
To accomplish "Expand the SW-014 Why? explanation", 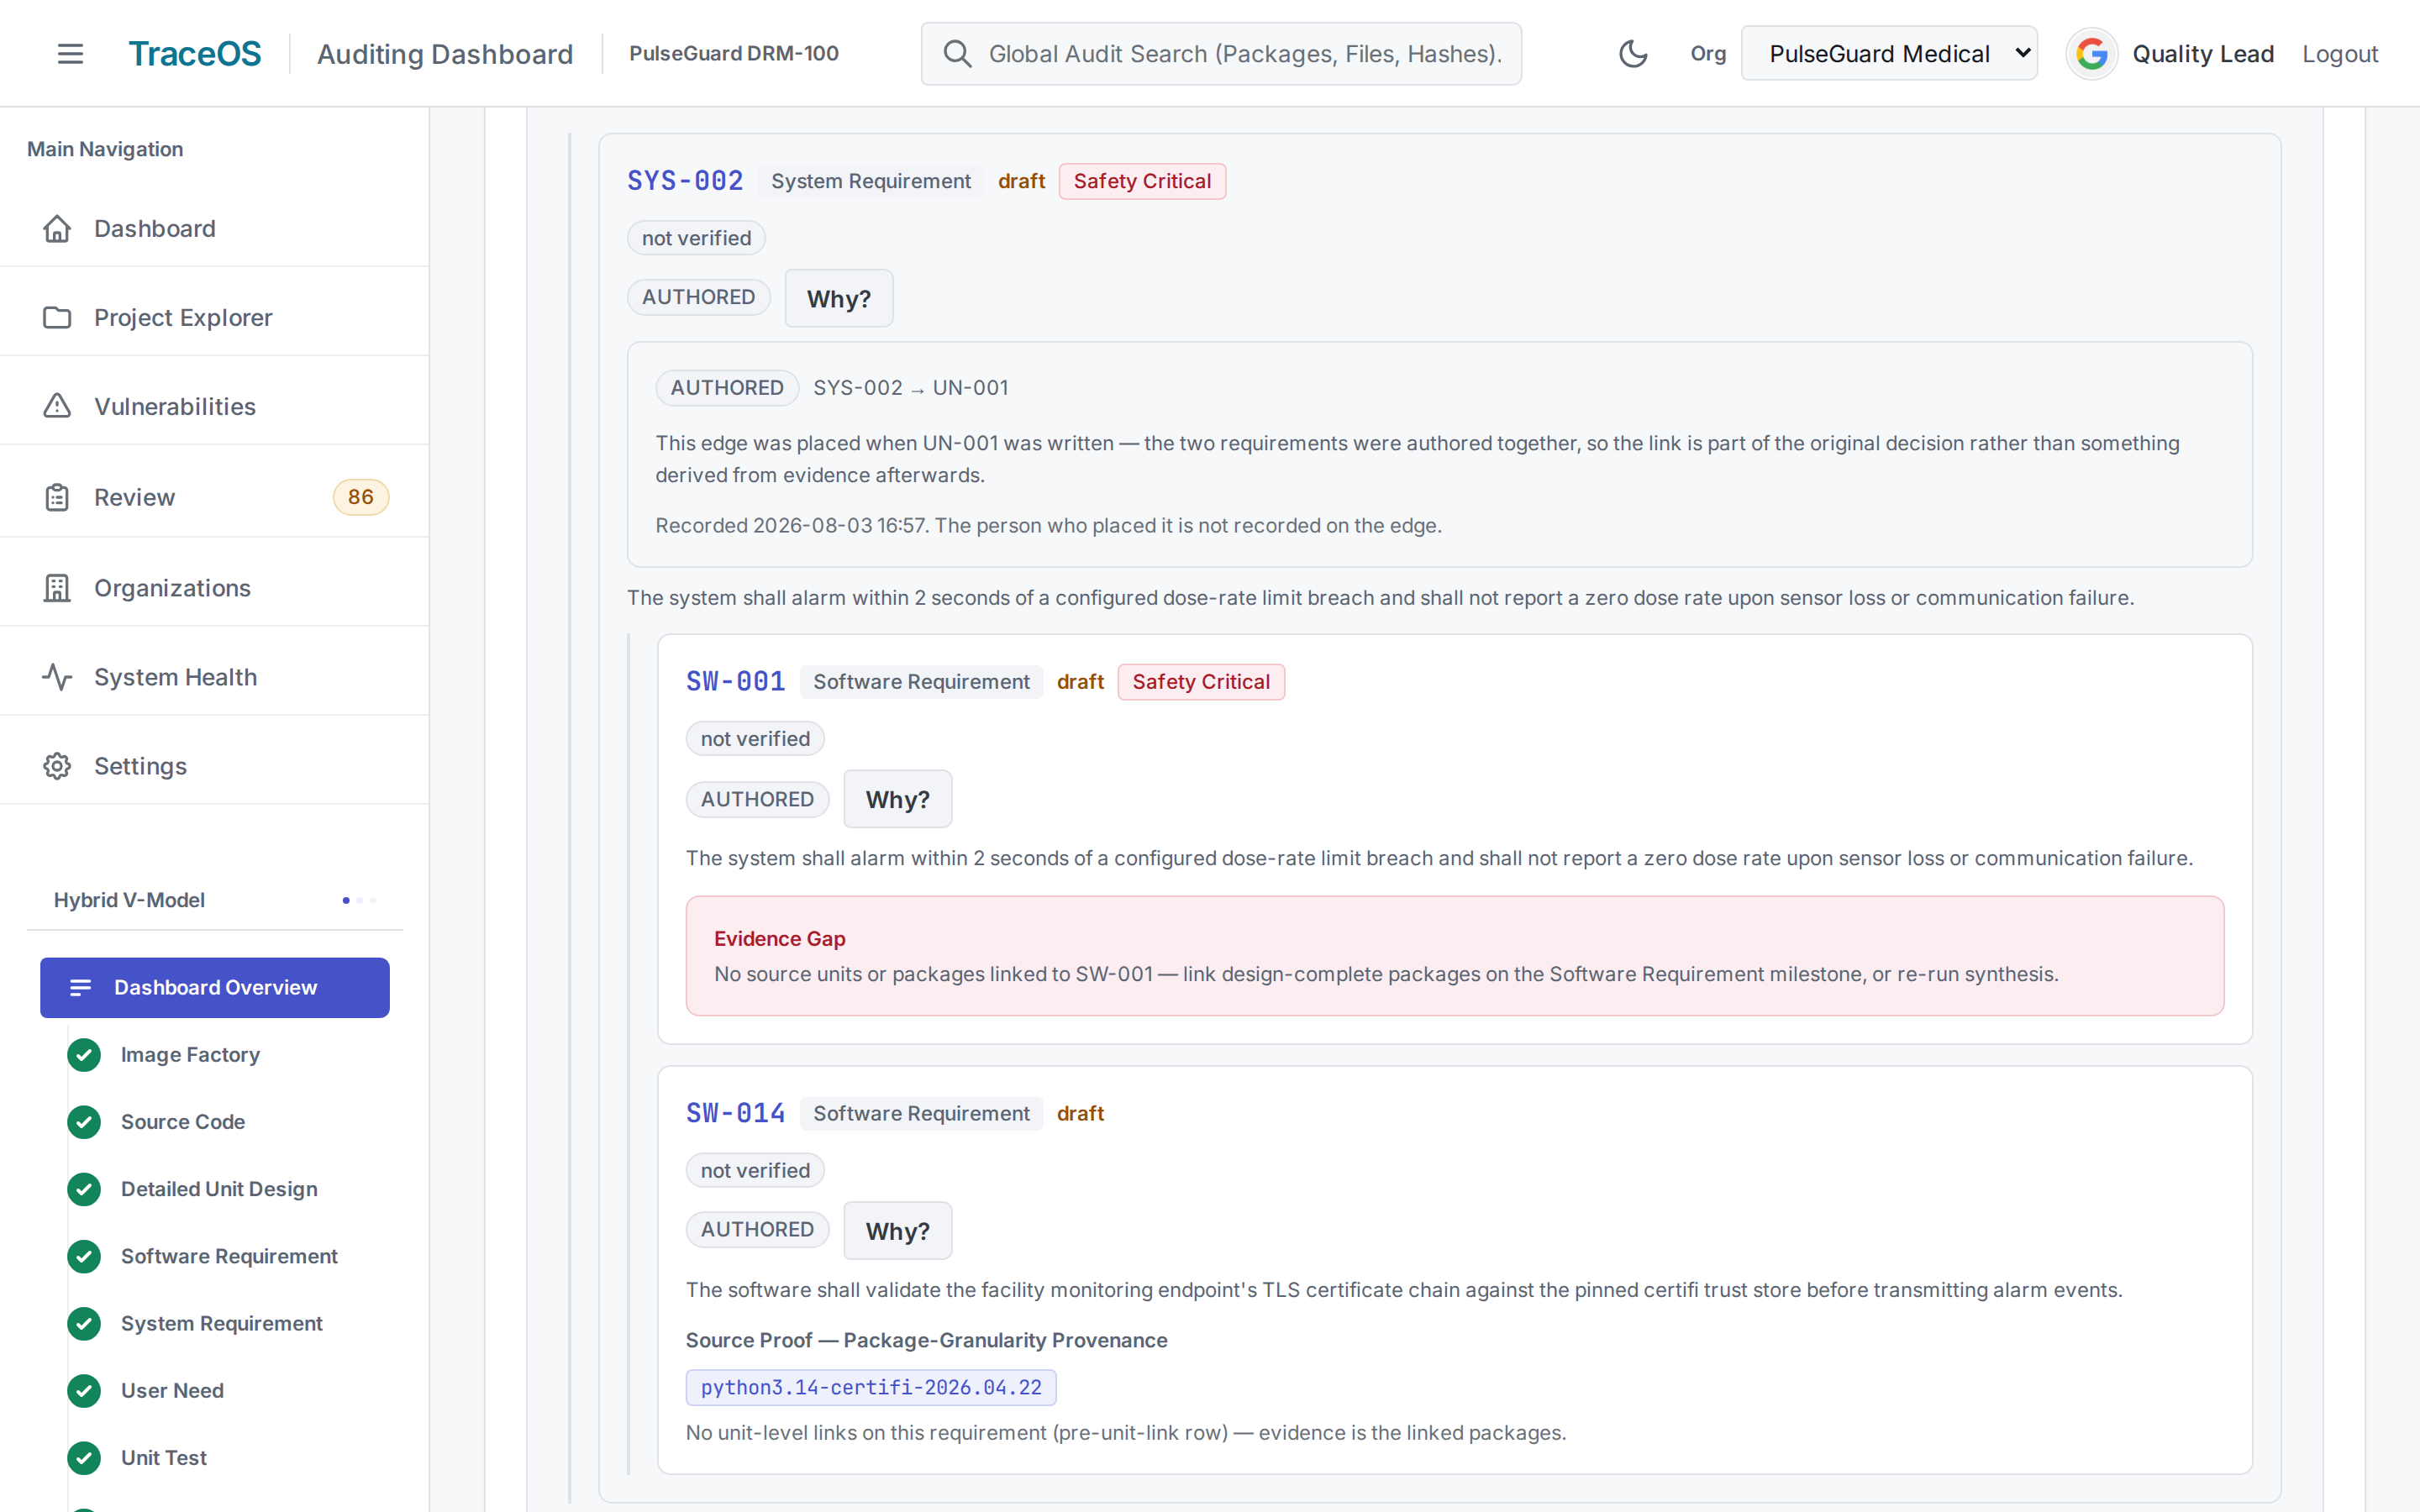I will coord(897,1231).
